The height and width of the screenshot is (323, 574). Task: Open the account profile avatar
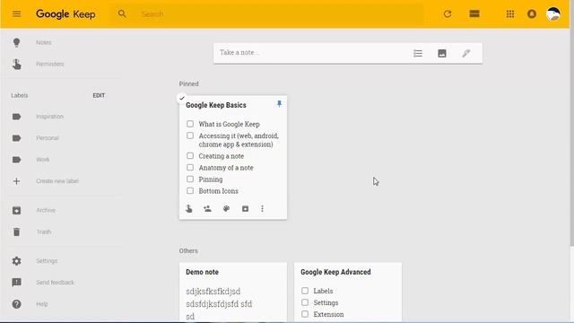click(553, 14)
